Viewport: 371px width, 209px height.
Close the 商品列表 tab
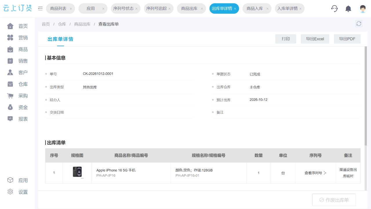71,9
